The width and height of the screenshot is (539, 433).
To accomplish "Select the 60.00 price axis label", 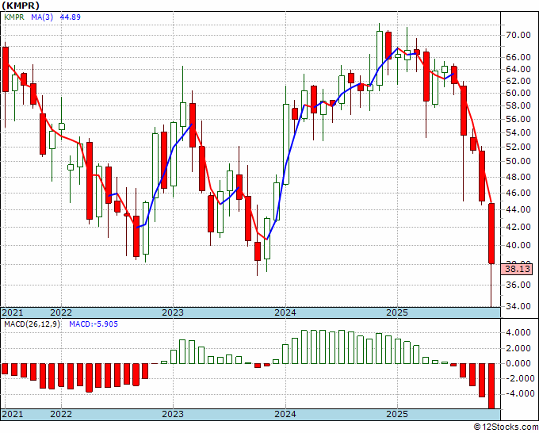I will tap(518, 93).
